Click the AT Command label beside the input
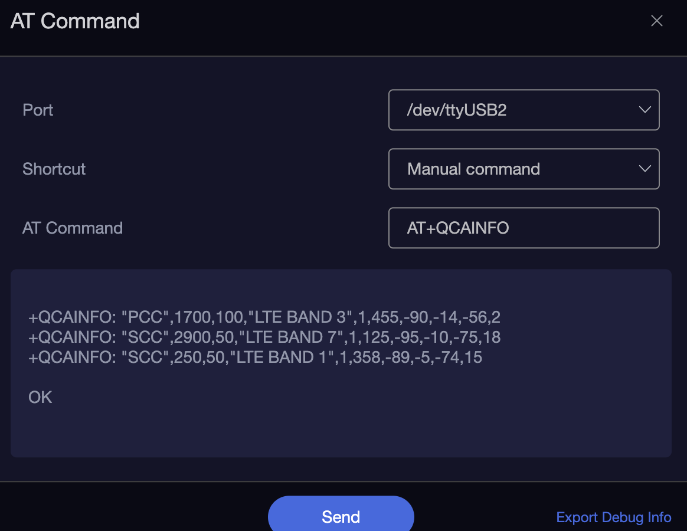 pos(73,228)
